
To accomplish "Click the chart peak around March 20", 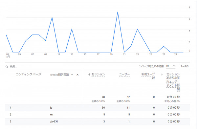I will click(118, 12).
